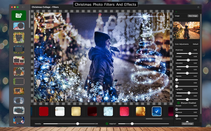The height and width of the screenshot is (131, 211).
Task: Pick the grey snowman frame
Action: (19, 101)
